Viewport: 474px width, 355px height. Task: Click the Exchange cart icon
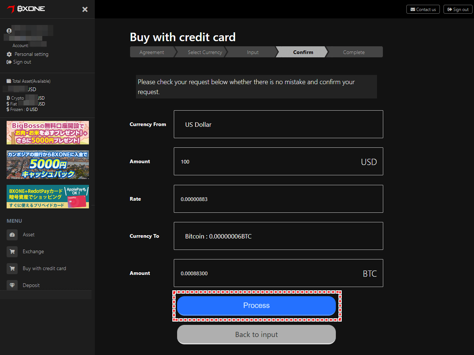[12, 252]
